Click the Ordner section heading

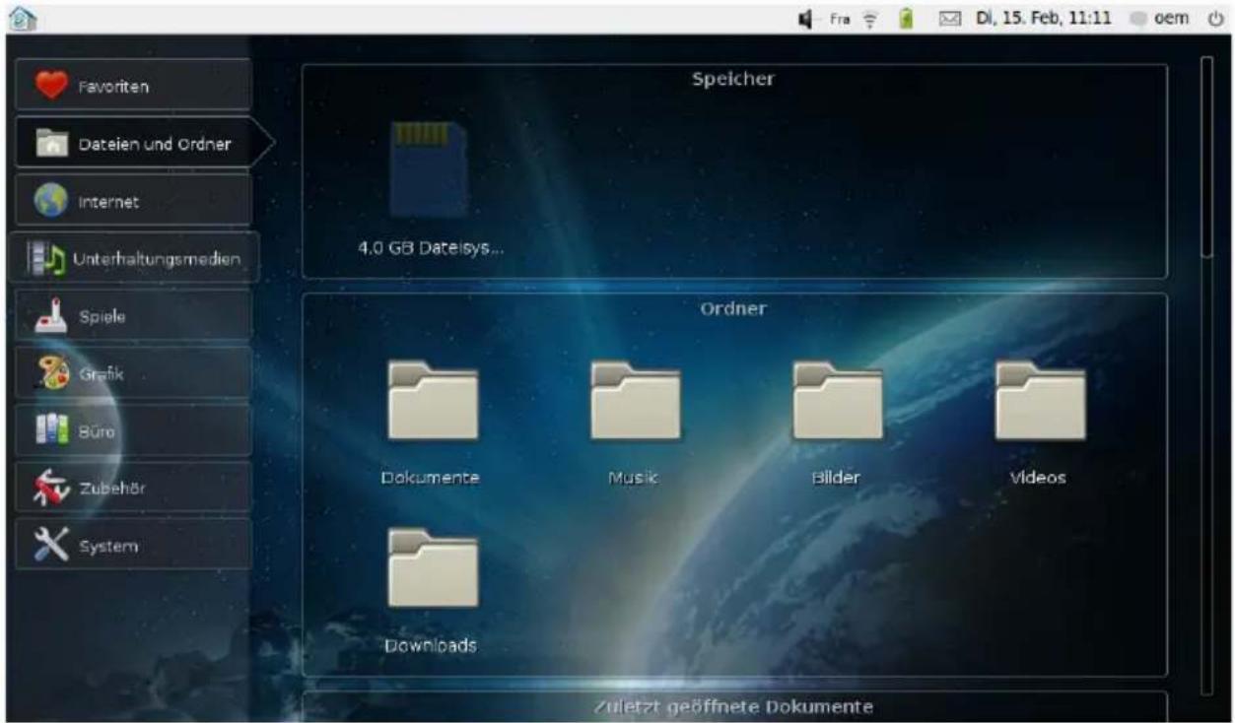733,308
